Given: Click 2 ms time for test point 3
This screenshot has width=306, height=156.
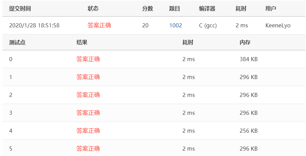Looking at the screenshot, I should click(x=189, y=113).
